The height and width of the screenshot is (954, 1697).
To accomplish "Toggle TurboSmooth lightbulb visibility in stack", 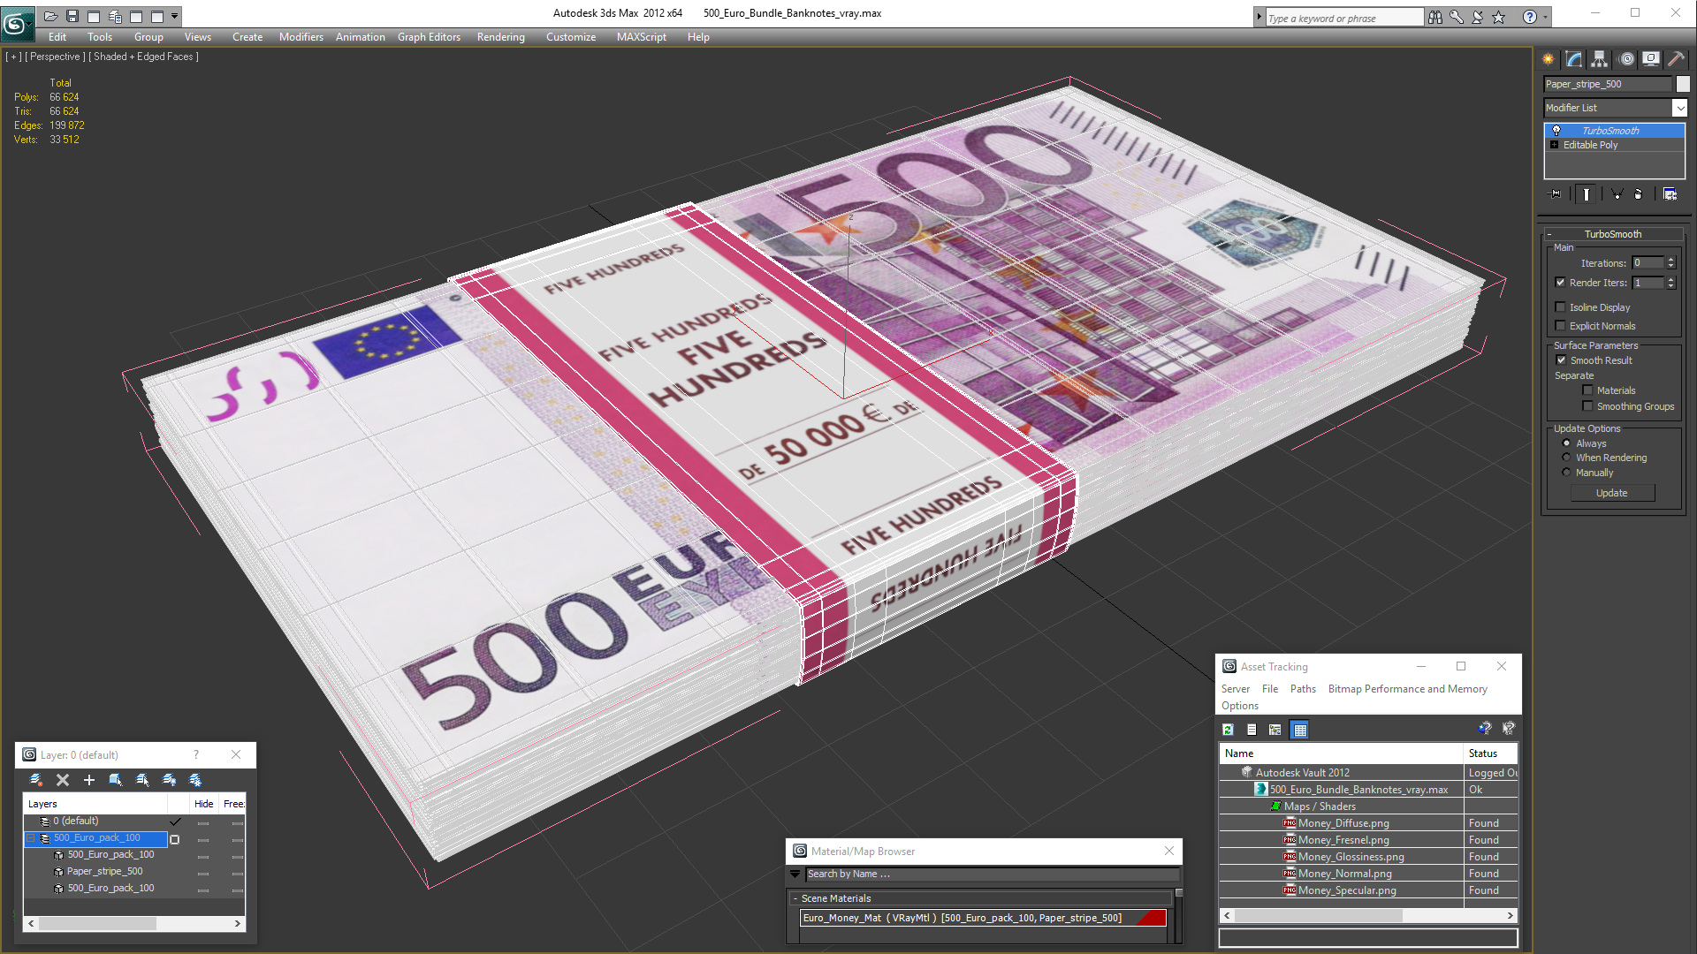I will click(1556, 131).
